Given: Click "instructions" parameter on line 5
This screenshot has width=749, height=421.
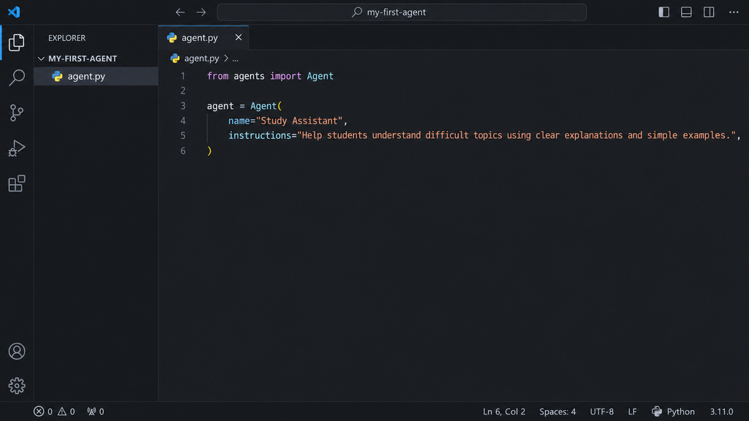Looking at the screenshot, I should (x=260, y=135).
